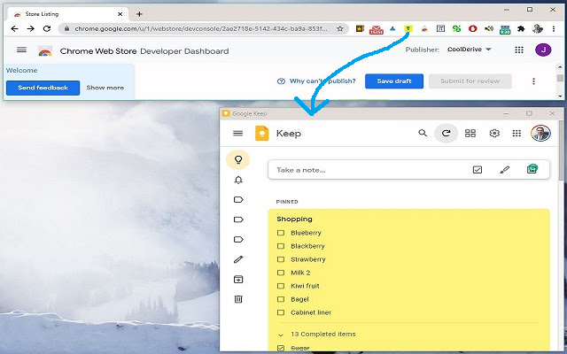Open Archive in Keep sidebar
Screen dimensions: 567x354
[x=238, y=280]
